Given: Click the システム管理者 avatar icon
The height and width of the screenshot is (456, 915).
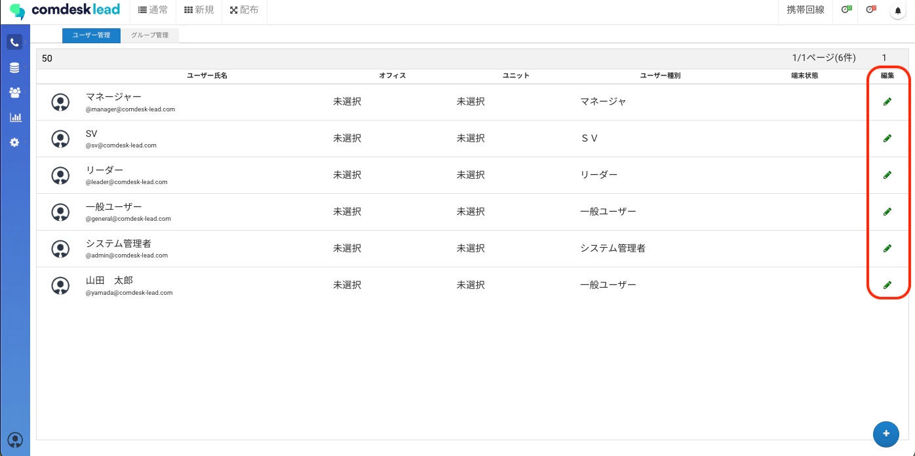Looking at the screenshot, I should [x=60, y=249].
